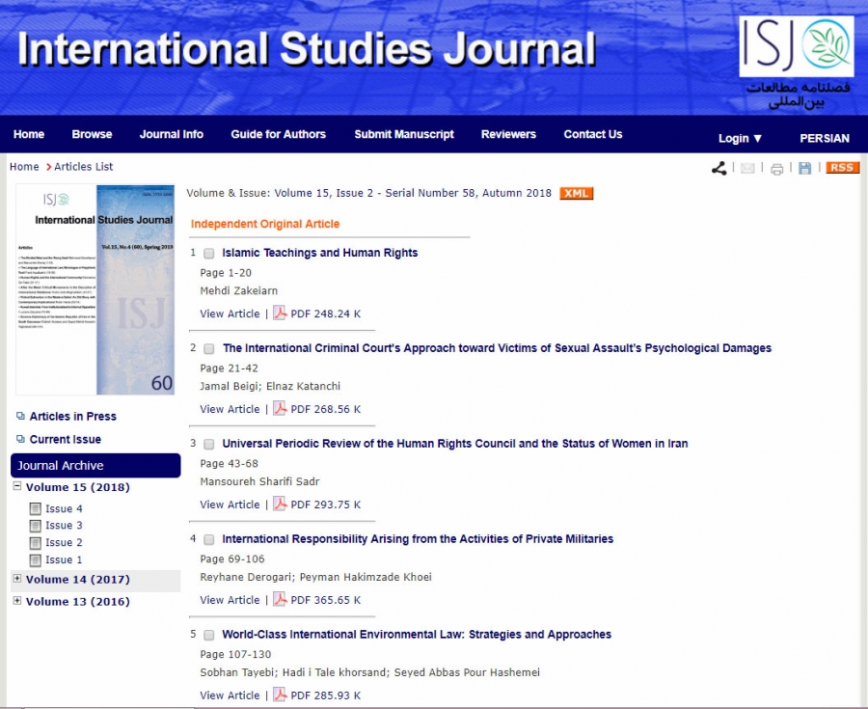This screenshot has width=868, height=709.
Task: Click PDF icon for Private Militaries article
Action: click(280, 600)
